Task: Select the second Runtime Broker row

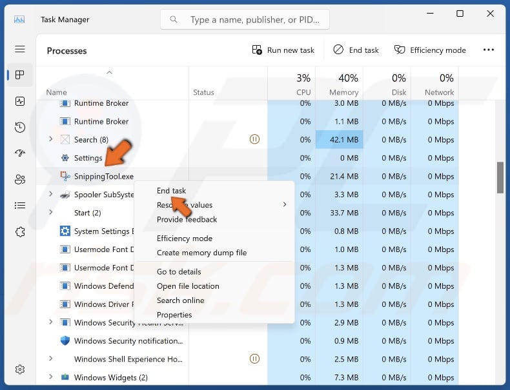Action: point(247,121)
